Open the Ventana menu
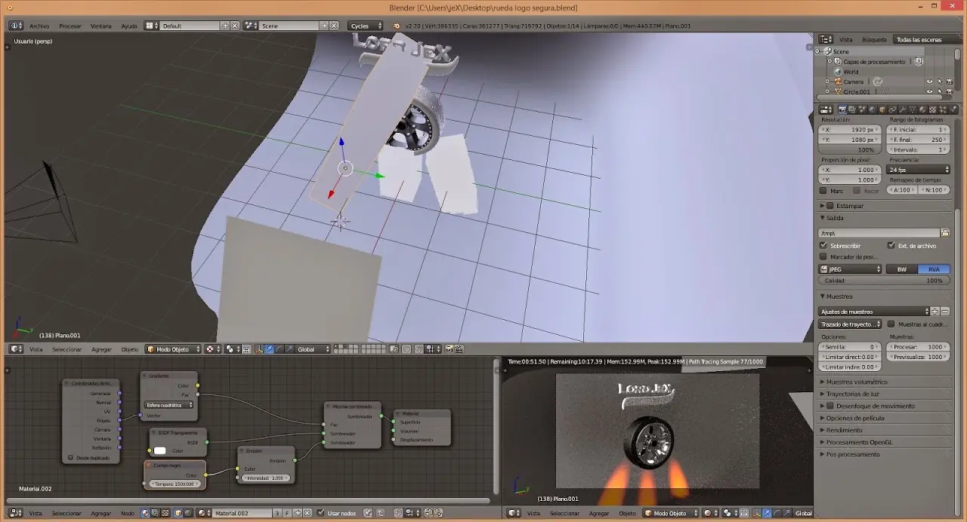The width and height of the screenshot is (967, 522). pyautogui.click(x=101, y=26)
